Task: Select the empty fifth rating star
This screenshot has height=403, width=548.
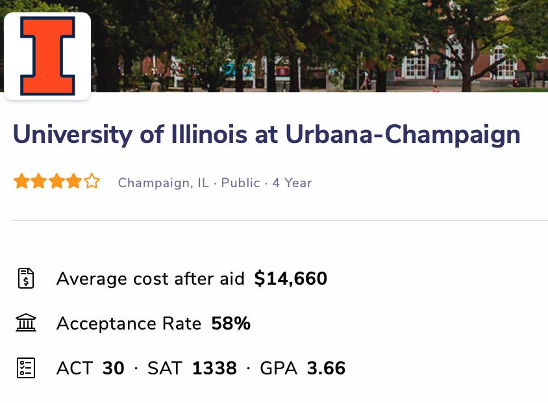Action: (x=92, y=181)
